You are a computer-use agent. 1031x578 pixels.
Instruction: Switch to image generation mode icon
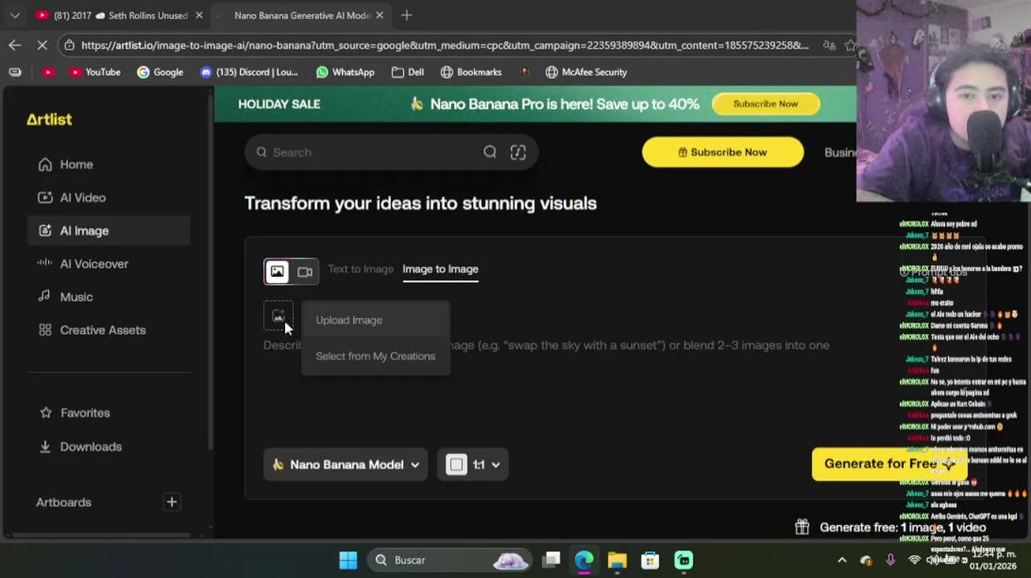click(x=277, y=272)
